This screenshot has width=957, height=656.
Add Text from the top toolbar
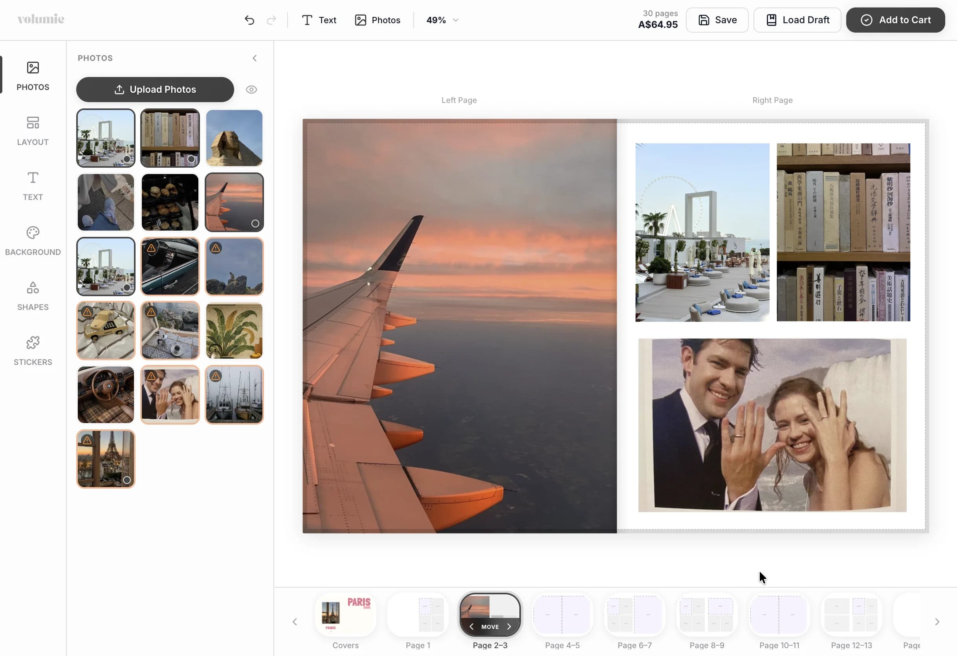click(319, 20)
